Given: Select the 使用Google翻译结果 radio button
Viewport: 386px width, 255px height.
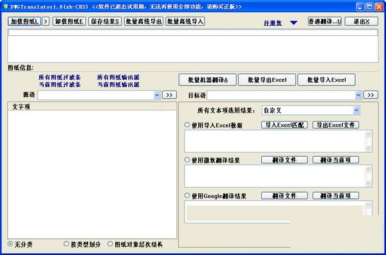Looking at the screenshot, I should [187, 195].
